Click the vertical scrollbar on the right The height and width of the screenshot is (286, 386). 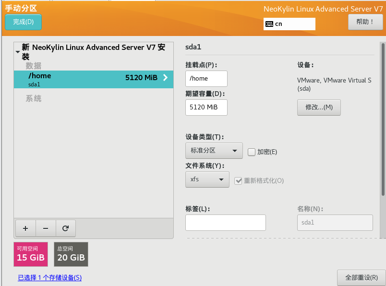click(x=383, y=119)
